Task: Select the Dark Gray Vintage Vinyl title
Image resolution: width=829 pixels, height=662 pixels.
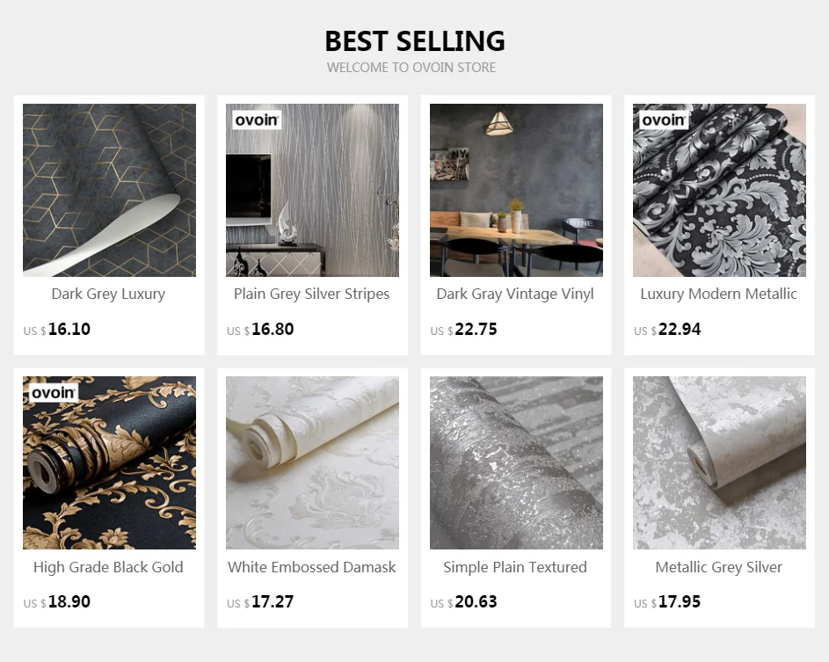Action: pos(515,294)
